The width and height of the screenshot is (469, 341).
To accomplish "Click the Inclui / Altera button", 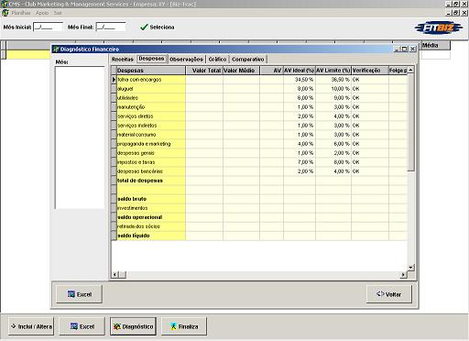I will pyautogui.click(x=31, y=326).
